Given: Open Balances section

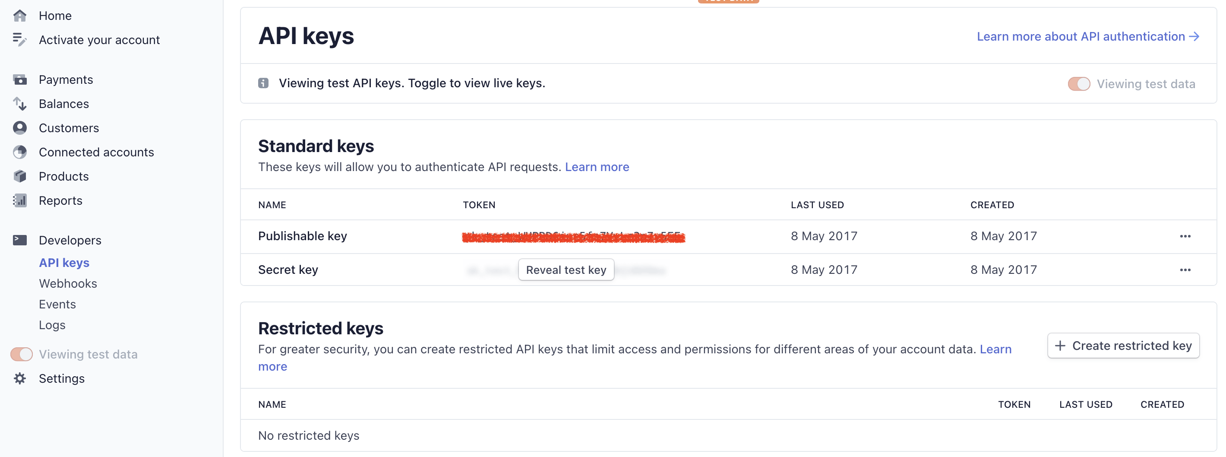Looking at the screenshot, I should coord(64,104).
